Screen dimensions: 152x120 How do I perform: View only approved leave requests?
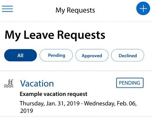[92, 55]
